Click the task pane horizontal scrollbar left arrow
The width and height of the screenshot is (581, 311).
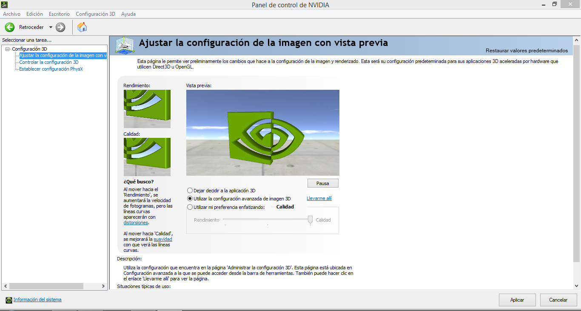[x=6, y=286]
